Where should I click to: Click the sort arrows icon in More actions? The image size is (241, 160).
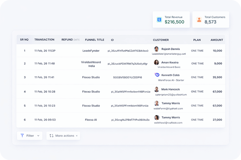51,136
